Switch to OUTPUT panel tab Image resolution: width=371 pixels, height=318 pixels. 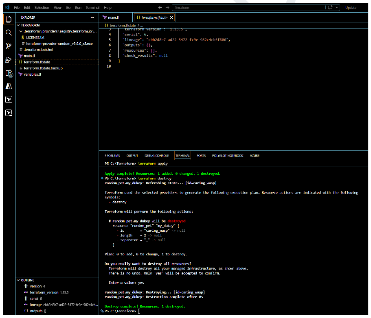pos(132,156)
